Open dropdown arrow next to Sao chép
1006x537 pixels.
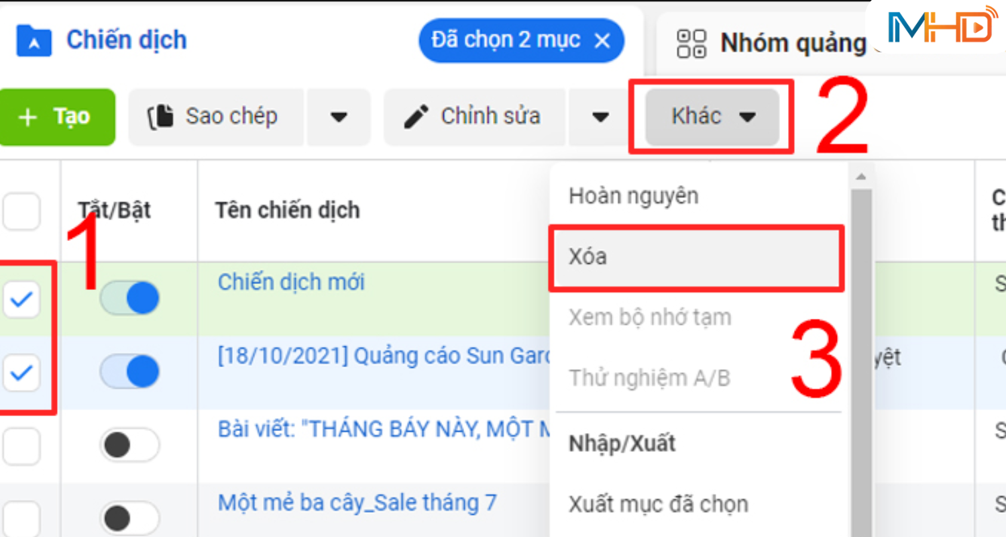click(339, 117)
